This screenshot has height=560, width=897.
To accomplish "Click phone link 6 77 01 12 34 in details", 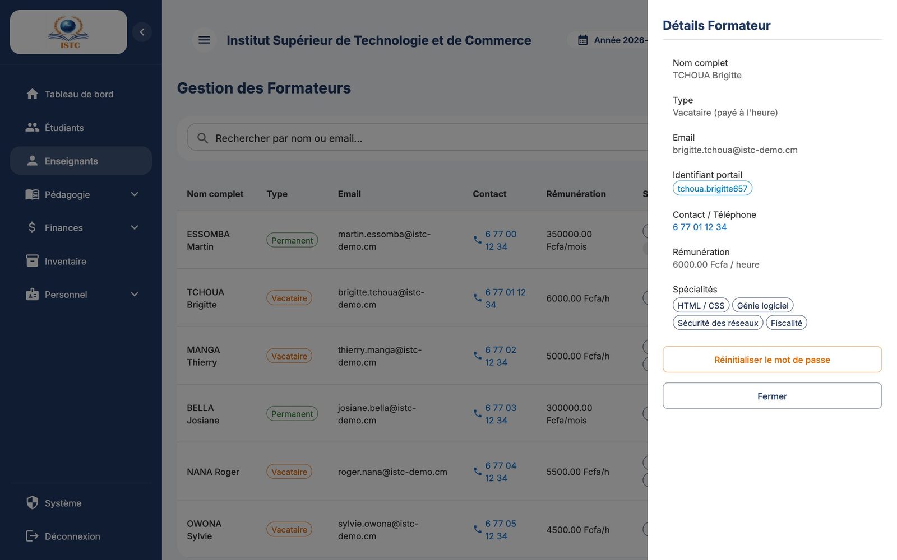I will [700, 227].
